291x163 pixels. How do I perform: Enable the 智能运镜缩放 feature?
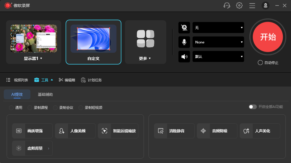(118, 131)
